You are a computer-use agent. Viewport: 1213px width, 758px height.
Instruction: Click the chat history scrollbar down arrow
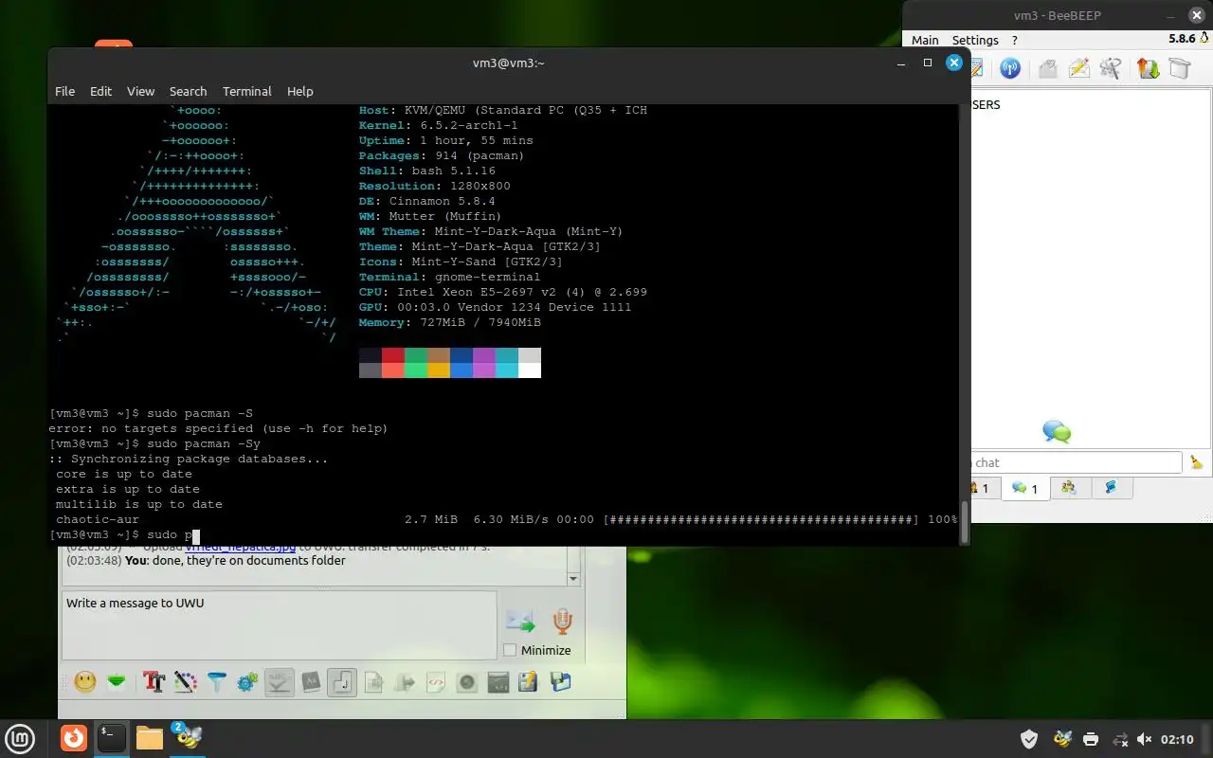573,578
